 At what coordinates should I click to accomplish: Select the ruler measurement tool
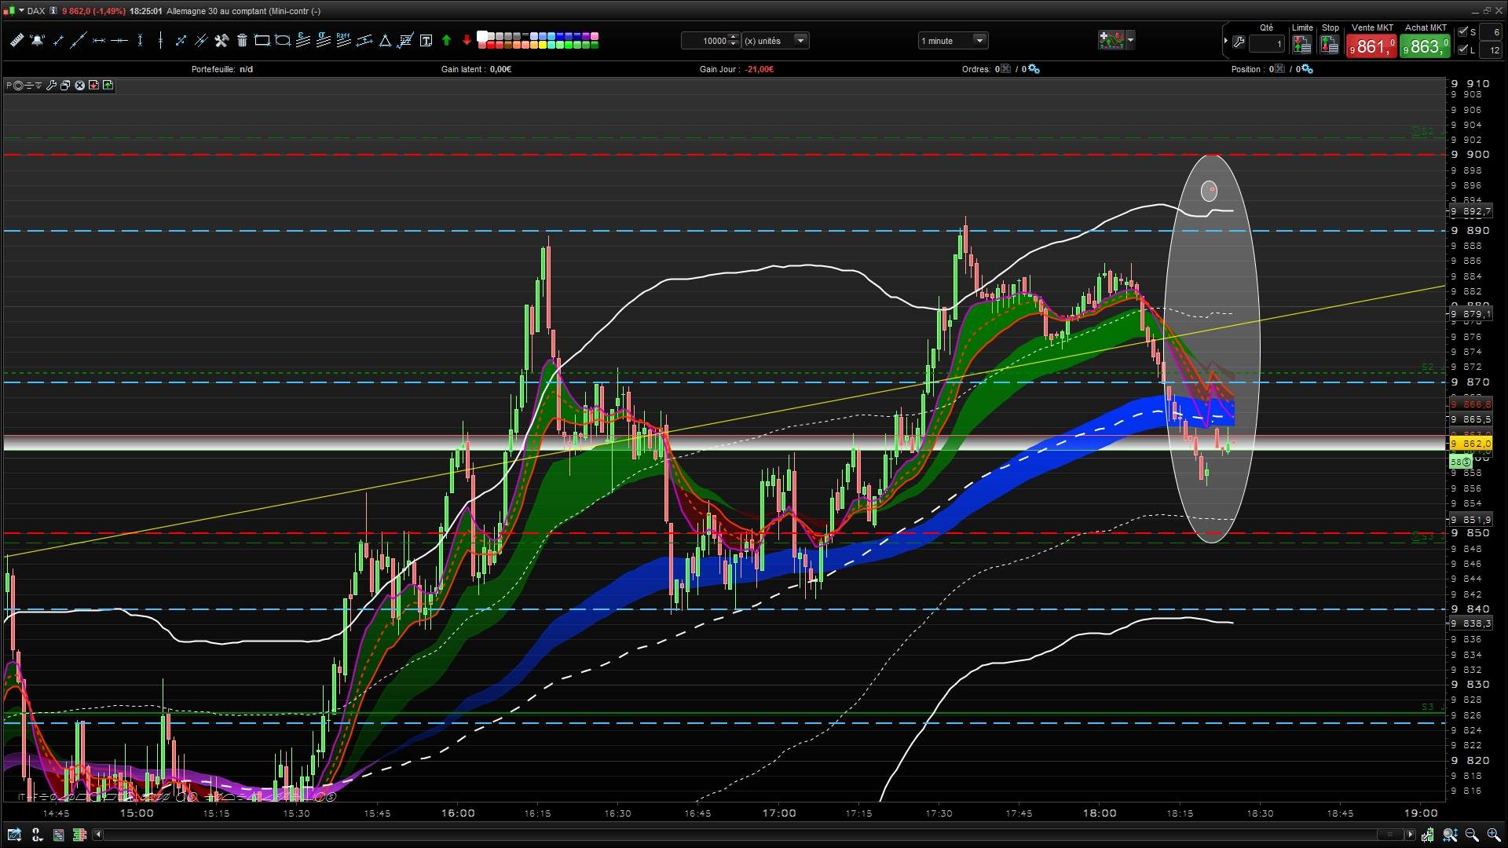(16, 40)
